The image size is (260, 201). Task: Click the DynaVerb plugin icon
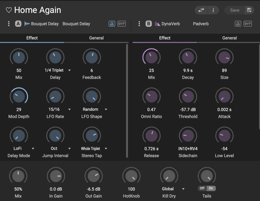(157, 24)
